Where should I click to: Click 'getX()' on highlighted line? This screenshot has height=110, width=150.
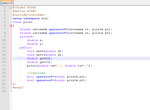(x=45, y=58)
